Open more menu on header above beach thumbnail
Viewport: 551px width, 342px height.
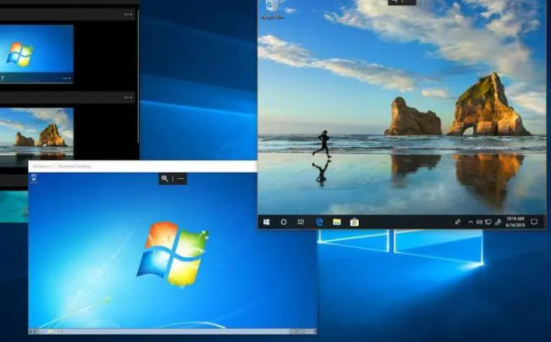point(128,98)
